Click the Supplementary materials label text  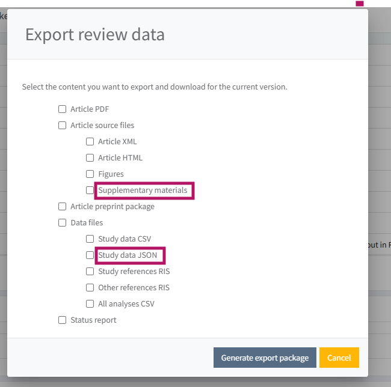coord(143,190)
